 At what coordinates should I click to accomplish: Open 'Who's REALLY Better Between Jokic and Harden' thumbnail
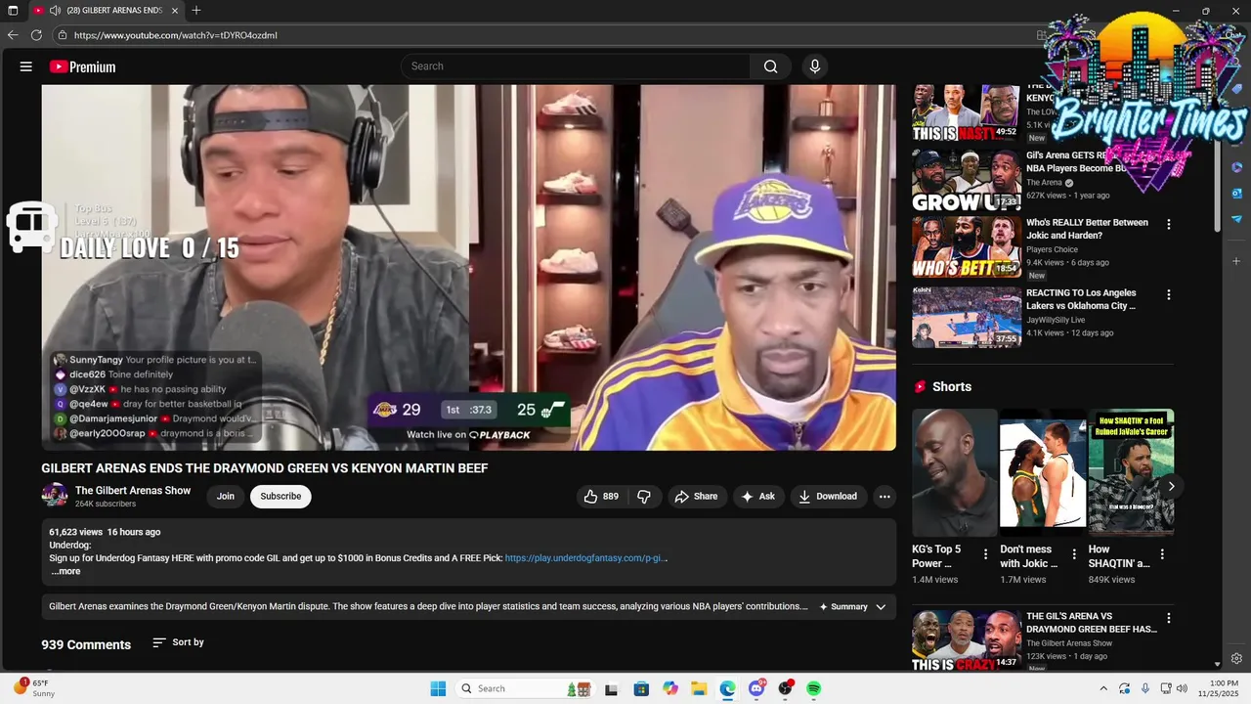coord(967,247)
